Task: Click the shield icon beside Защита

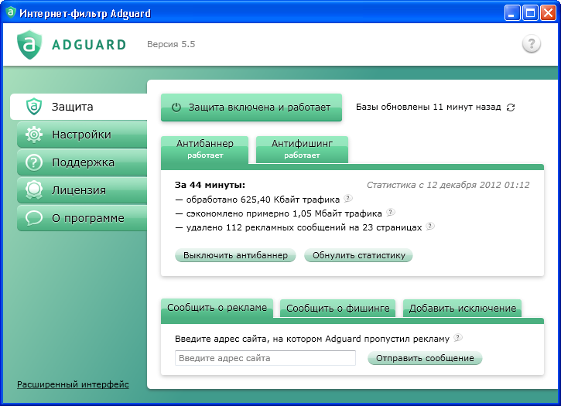Action: tap(34, 106)
